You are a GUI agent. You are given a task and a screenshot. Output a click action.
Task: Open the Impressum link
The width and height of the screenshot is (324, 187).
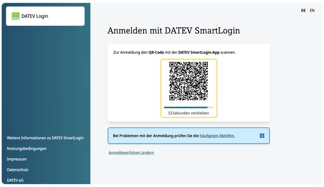16,159
